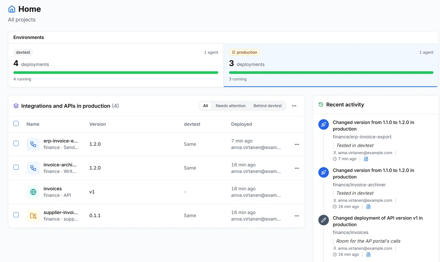Click the Home house icon
The width and height of the screenshot is (440, 262).
tap(12, 9)
